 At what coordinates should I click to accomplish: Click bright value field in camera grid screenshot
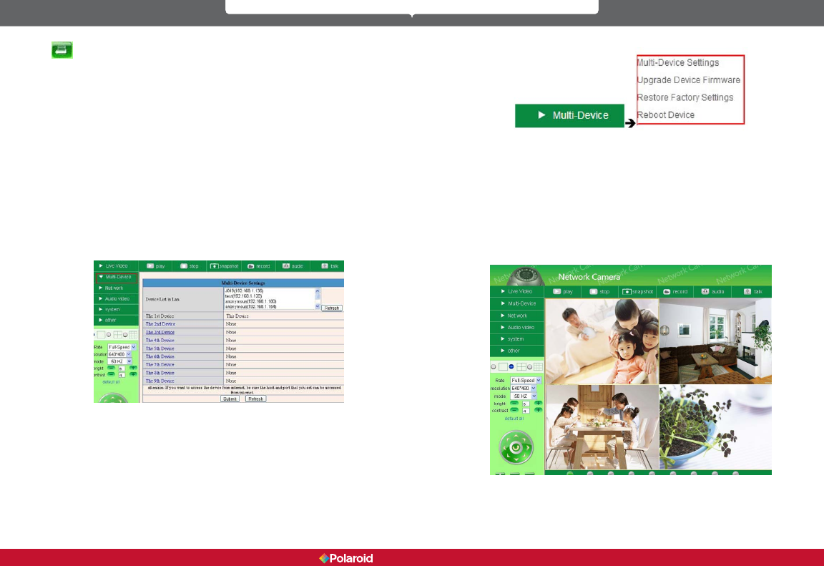pos(526,404)
